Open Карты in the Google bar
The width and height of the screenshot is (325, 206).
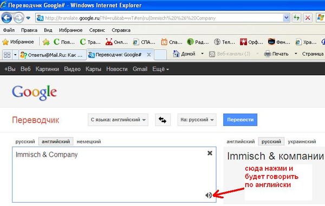[94, 69]
